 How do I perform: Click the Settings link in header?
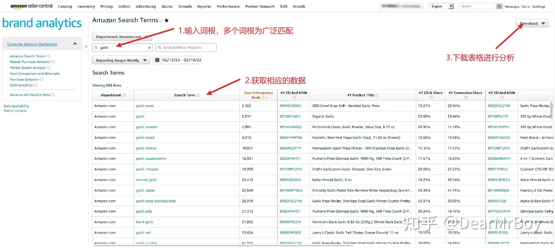coord(539,7)
